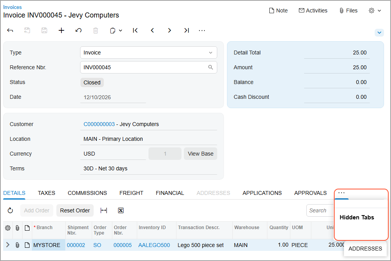The height and width of the screenshot is (261, 391).
Task: Click the Closed status badge
Action: tap(92, 82)
